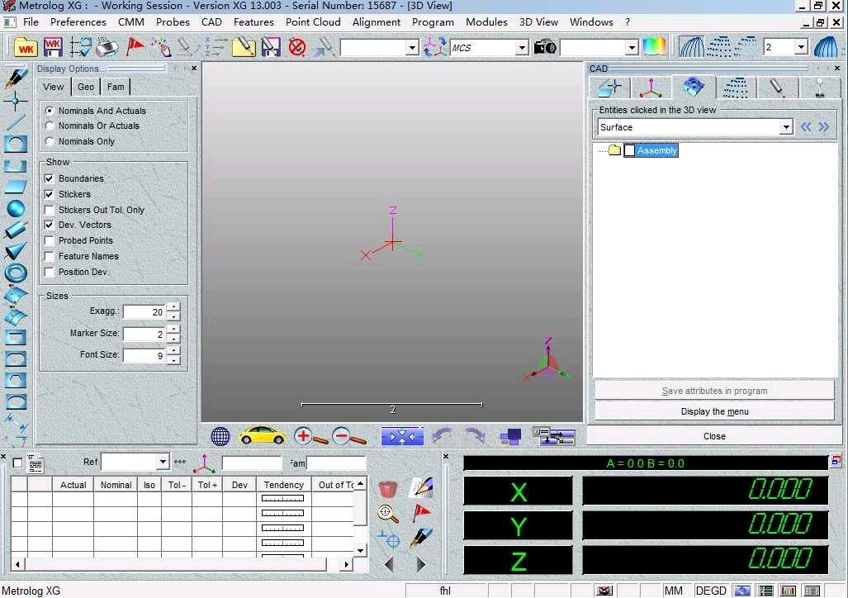The width and height of the screenshot is (848, 598).
Task: Select the line feature tool
Action: point(15,122)
